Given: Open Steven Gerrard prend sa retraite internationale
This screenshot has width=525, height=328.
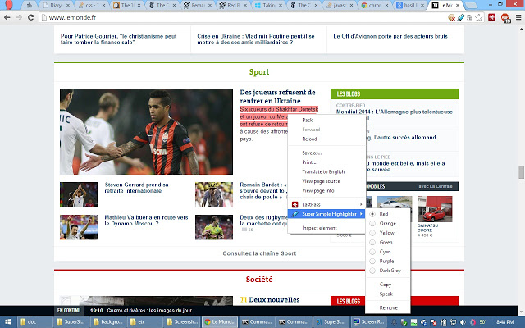Looking at the screenshot, I should pyautogui.click(x=137, y=188).
